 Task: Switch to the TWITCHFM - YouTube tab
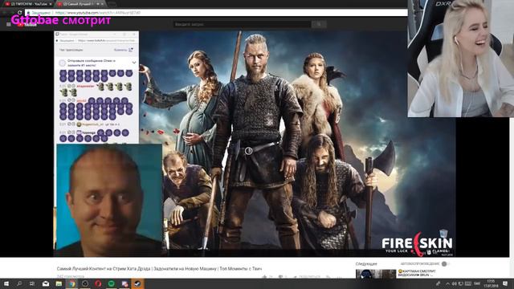click(28, 4)
